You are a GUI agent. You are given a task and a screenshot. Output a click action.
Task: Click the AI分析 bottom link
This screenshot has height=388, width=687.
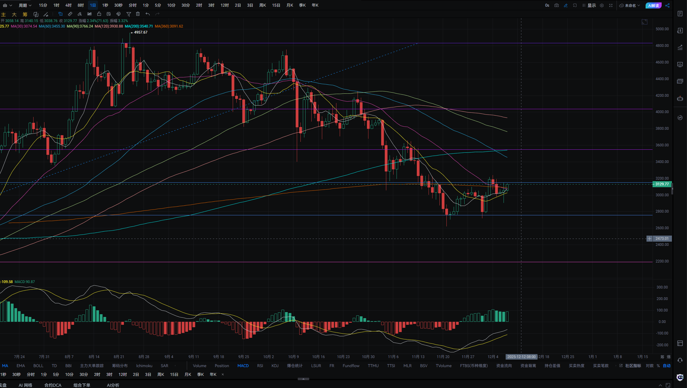113,385
